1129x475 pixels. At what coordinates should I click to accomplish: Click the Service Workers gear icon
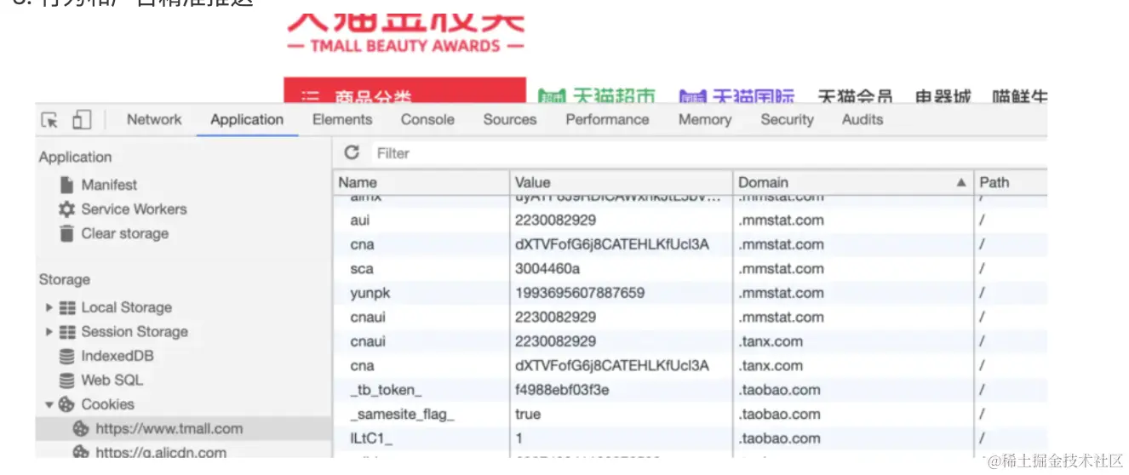(x=66, y=209)
